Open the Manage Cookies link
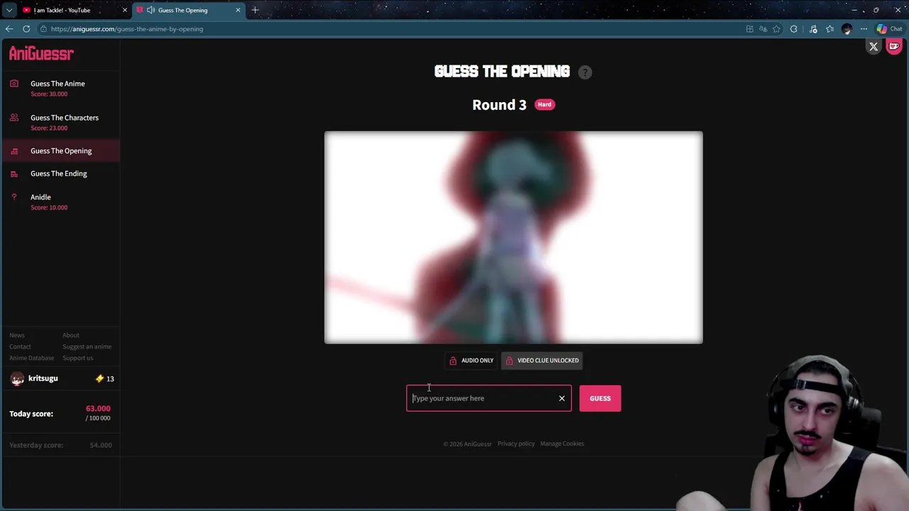 coord(562,444)
